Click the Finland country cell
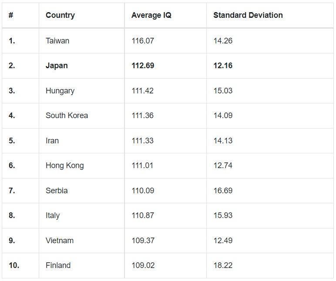 click(58, 265)
